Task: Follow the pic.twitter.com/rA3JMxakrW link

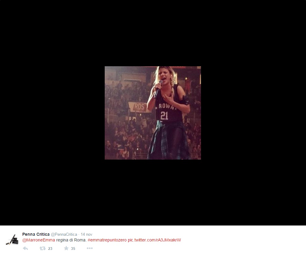Action: (154, 240)
